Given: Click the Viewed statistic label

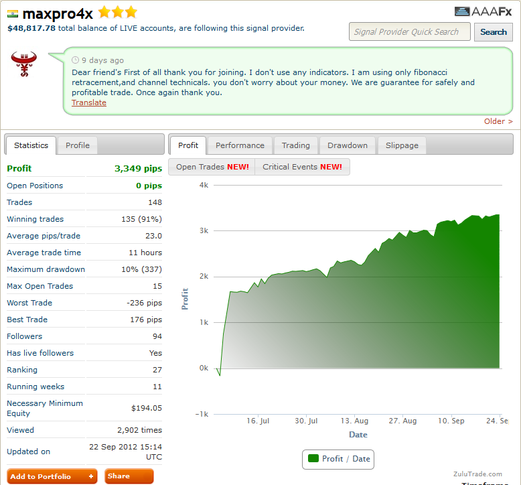Looking at the screenshot, I should click(20, 430).
